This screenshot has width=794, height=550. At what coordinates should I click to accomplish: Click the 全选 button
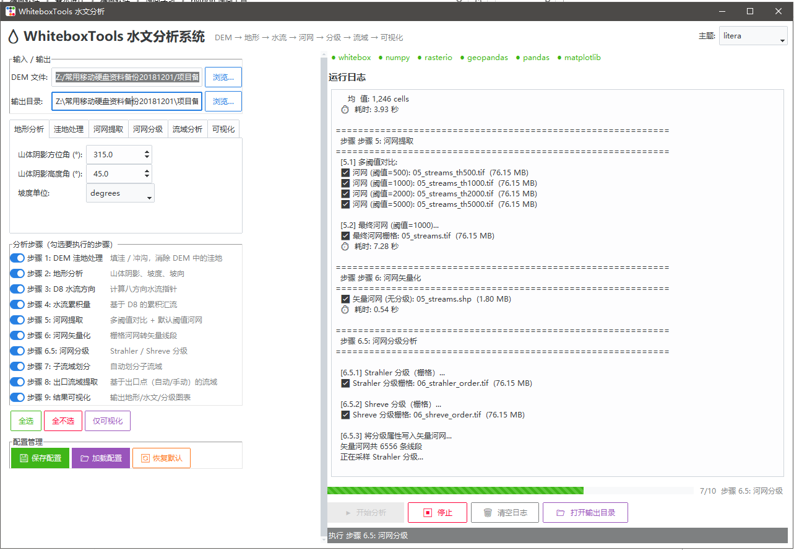click(26, 421)
